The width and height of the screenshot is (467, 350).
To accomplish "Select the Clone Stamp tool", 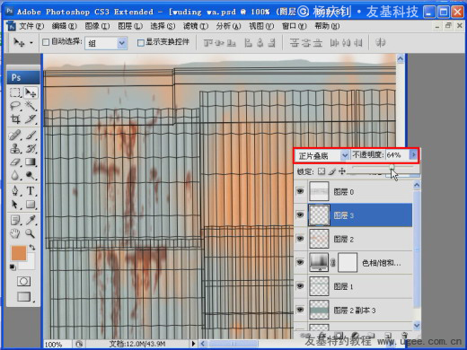I will 15,148.
